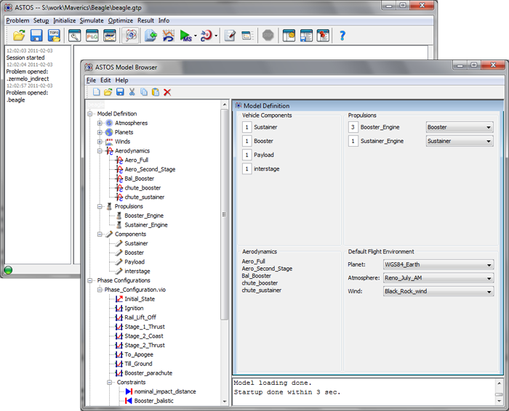Open the Help menu in Model Browser
The image size is (509, 411).
click(121, 80)
